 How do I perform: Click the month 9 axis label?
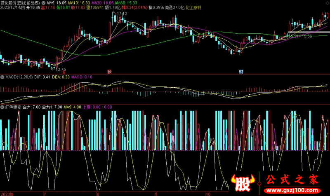(156, 194)
